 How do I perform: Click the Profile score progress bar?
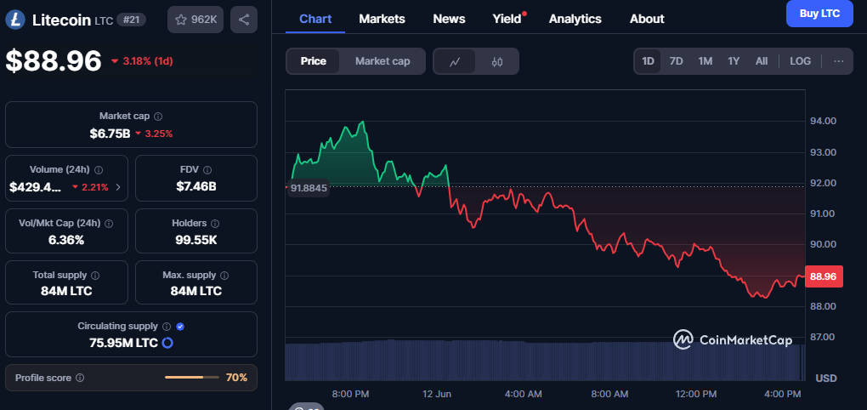pos(192,378)
